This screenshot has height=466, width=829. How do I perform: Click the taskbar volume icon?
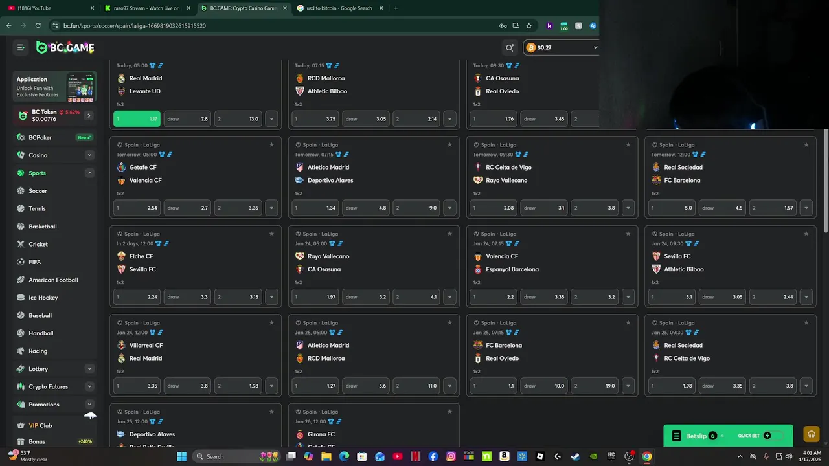click(x=788, y=456)
